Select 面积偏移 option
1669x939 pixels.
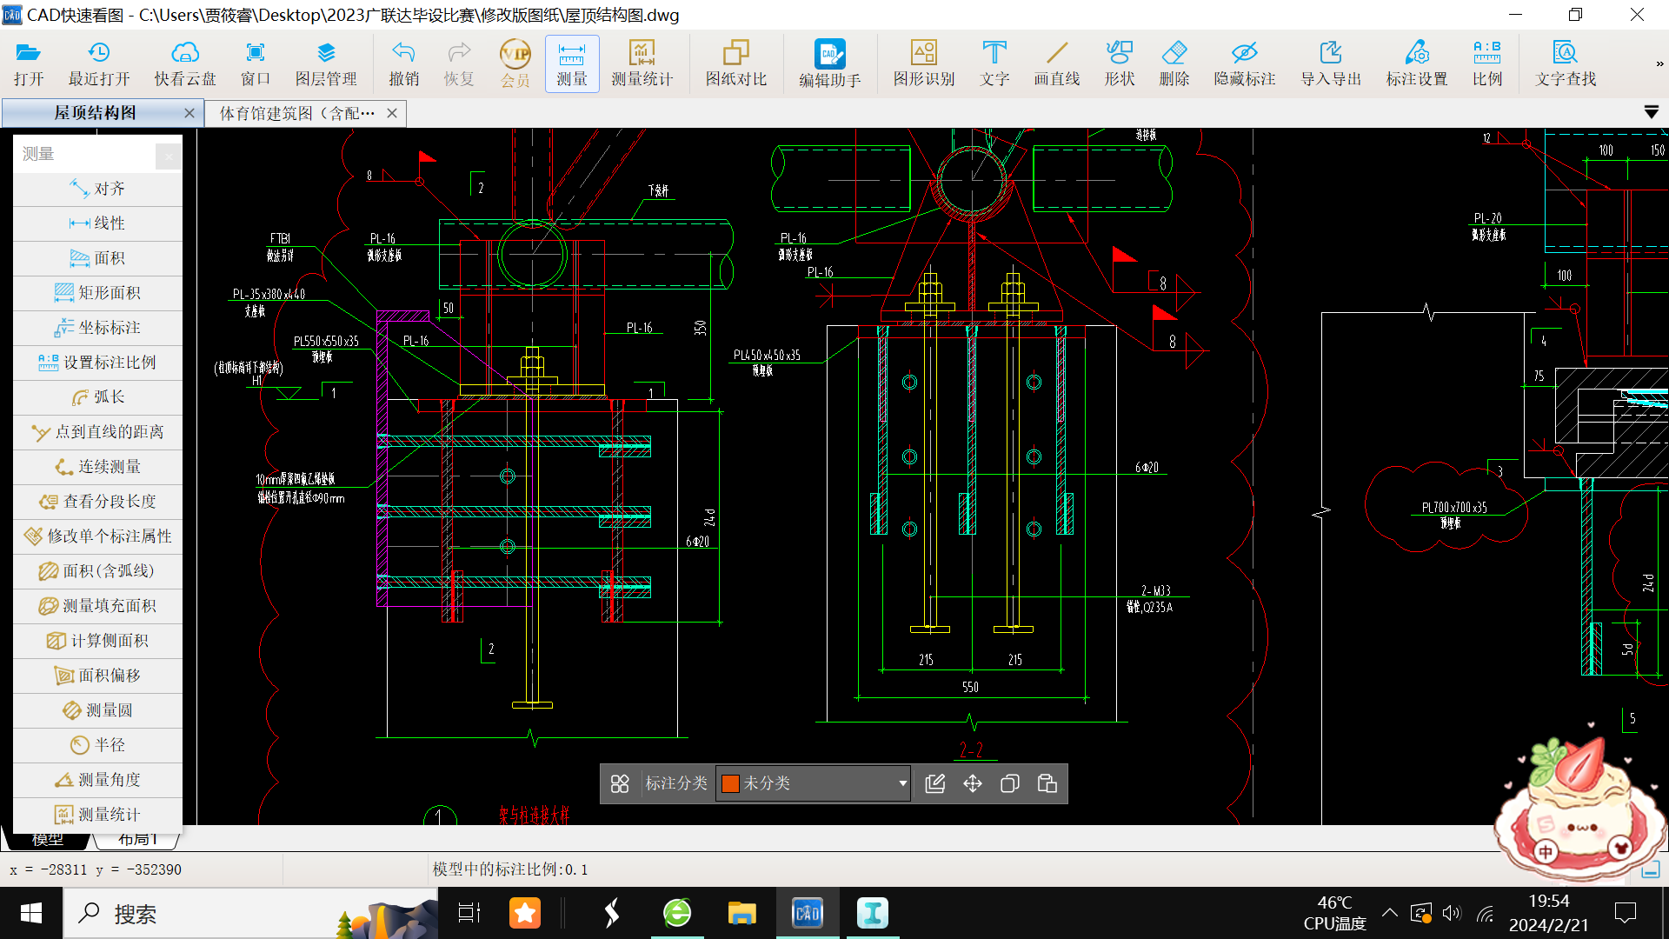[x=98, y=676]
